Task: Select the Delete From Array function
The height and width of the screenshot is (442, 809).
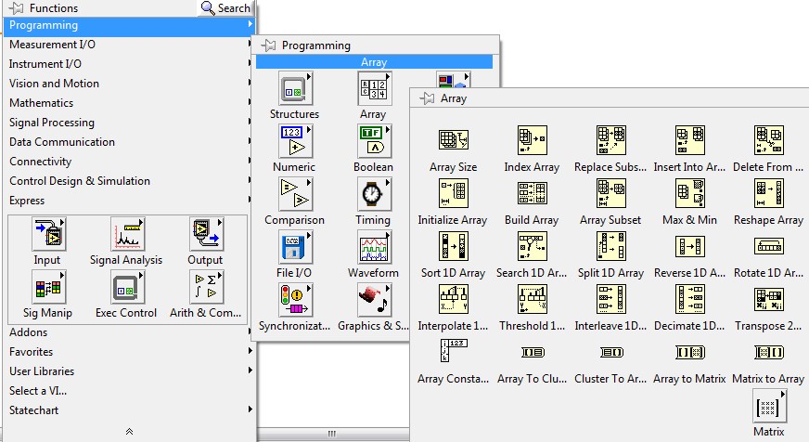Action: pyautogui.click(x=769, y=140)
